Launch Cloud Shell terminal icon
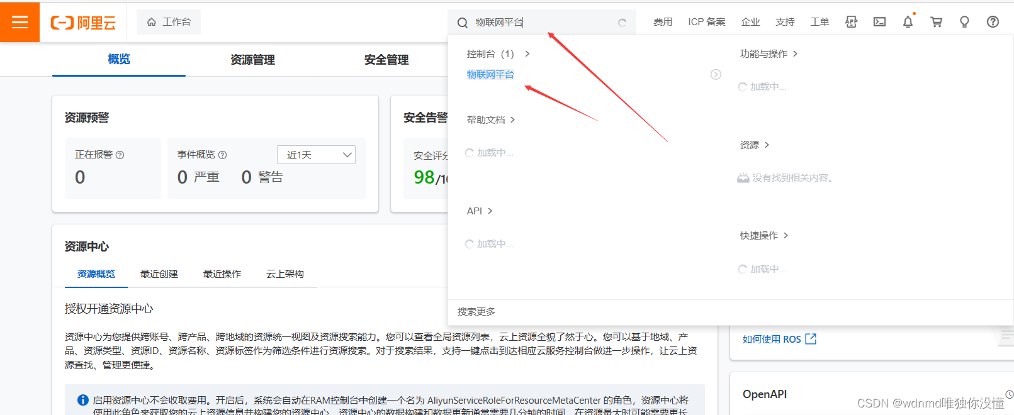Viewport: 1014px width, 415px height. [880, 22]
